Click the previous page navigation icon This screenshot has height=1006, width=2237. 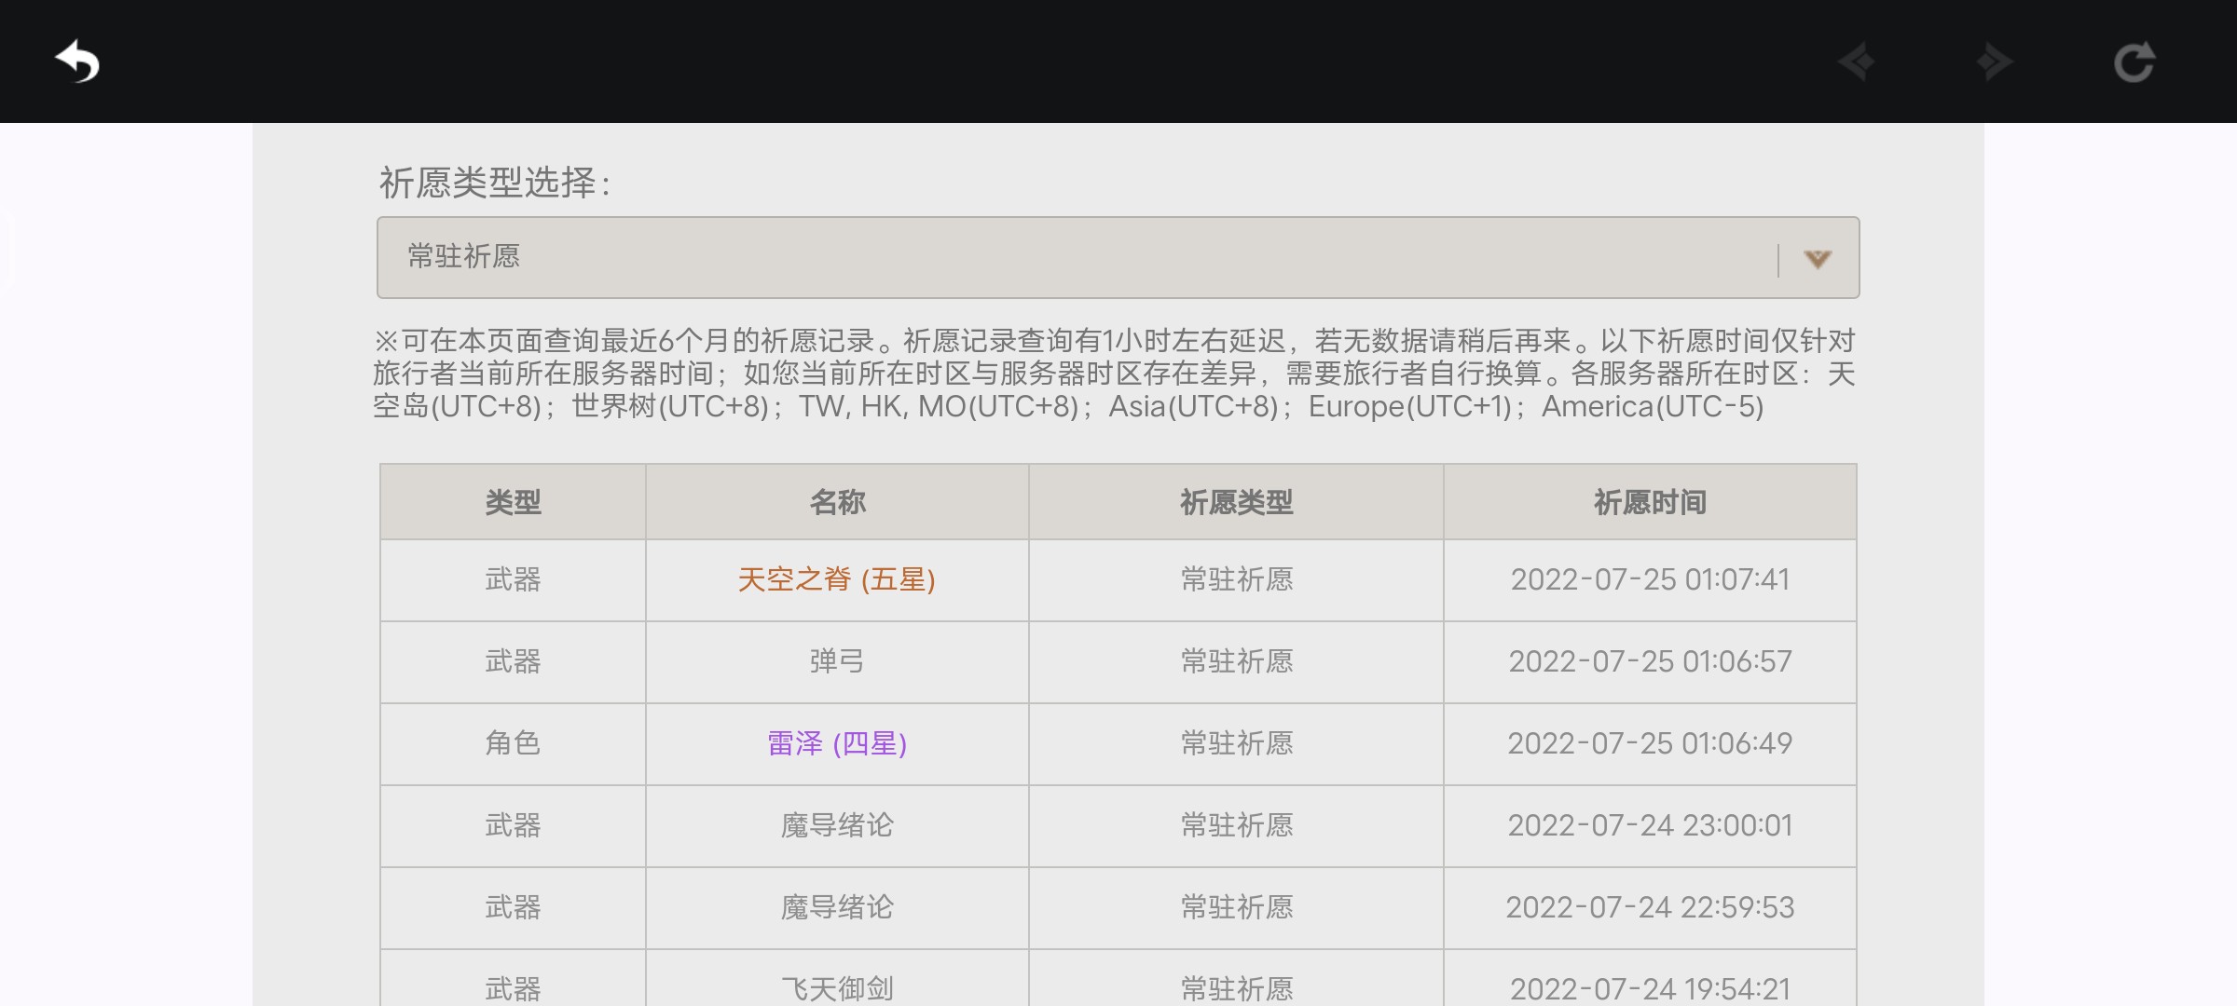click(1857, 62)
